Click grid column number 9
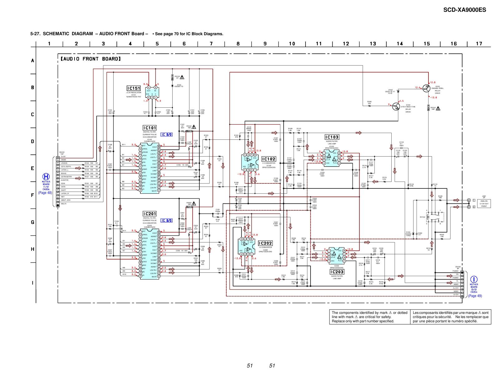This screenshot has width=499, height=375. pyautogui.click(x=265, y=44)
